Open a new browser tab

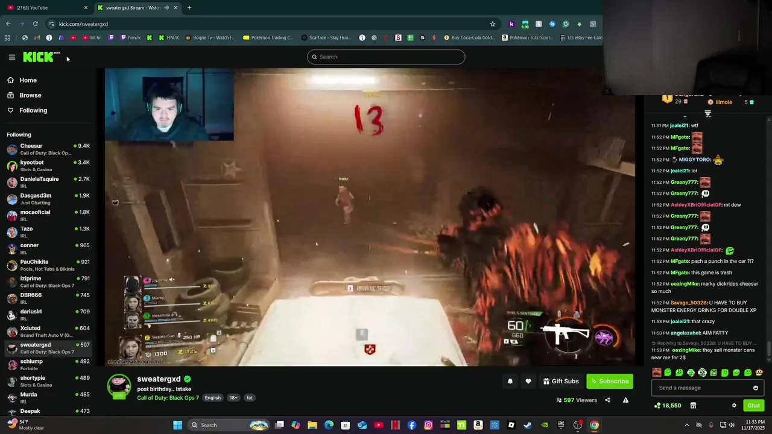coord(189,8)
